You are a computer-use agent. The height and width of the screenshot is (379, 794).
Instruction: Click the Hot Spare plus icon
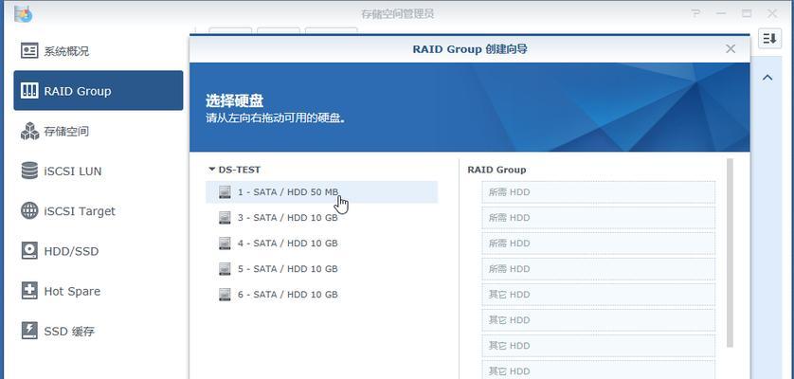pos(29,290)
